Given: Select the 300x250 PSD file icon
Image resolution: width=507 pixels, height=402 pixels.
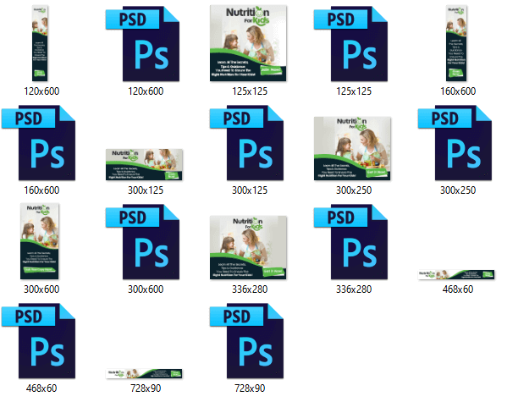Looking at the screenshot, I should click(455, 143).
